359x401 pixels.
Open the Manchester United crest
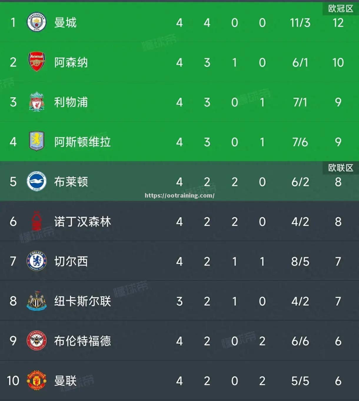pos(37,381)
